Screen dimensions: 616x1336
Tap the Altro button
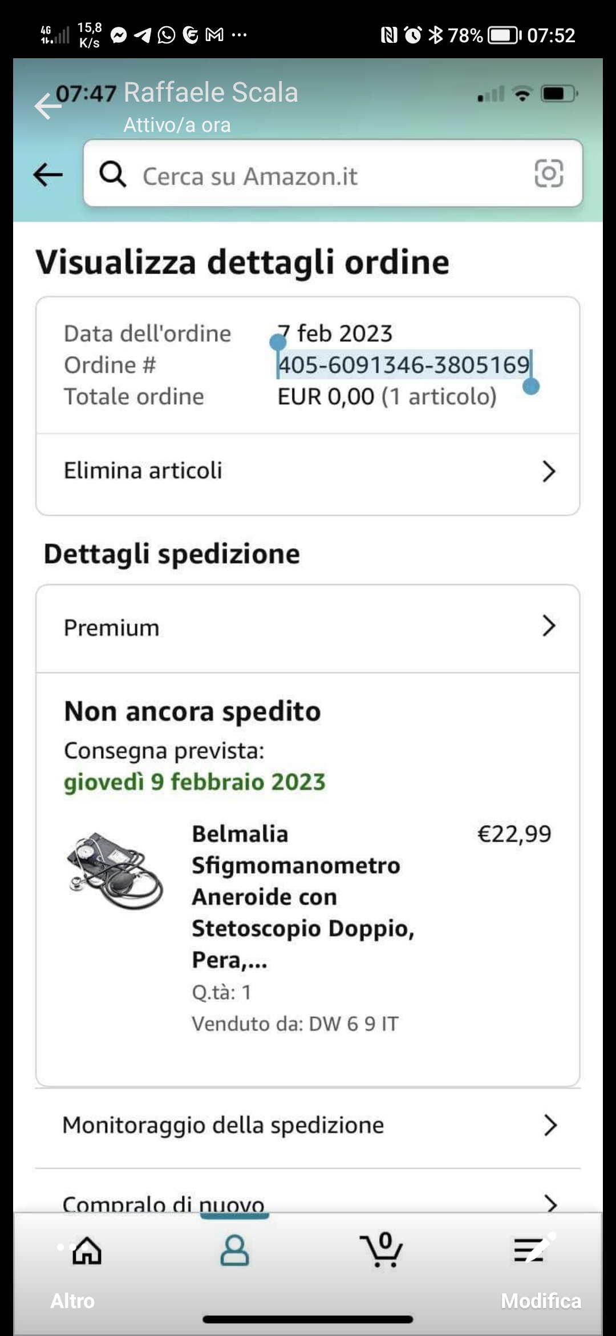point(72,1301)
